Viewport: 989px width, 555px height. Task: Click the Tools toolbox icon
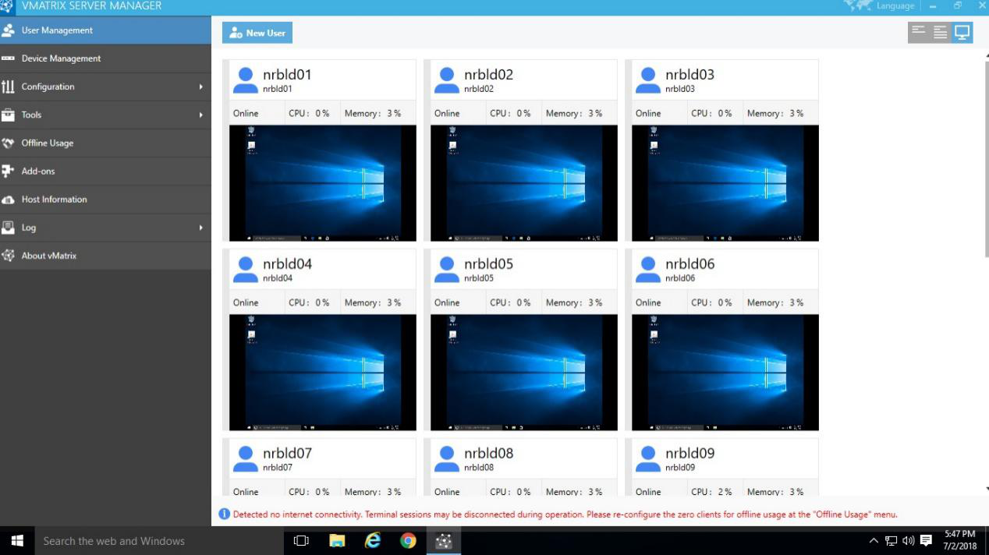click(8, 115)
